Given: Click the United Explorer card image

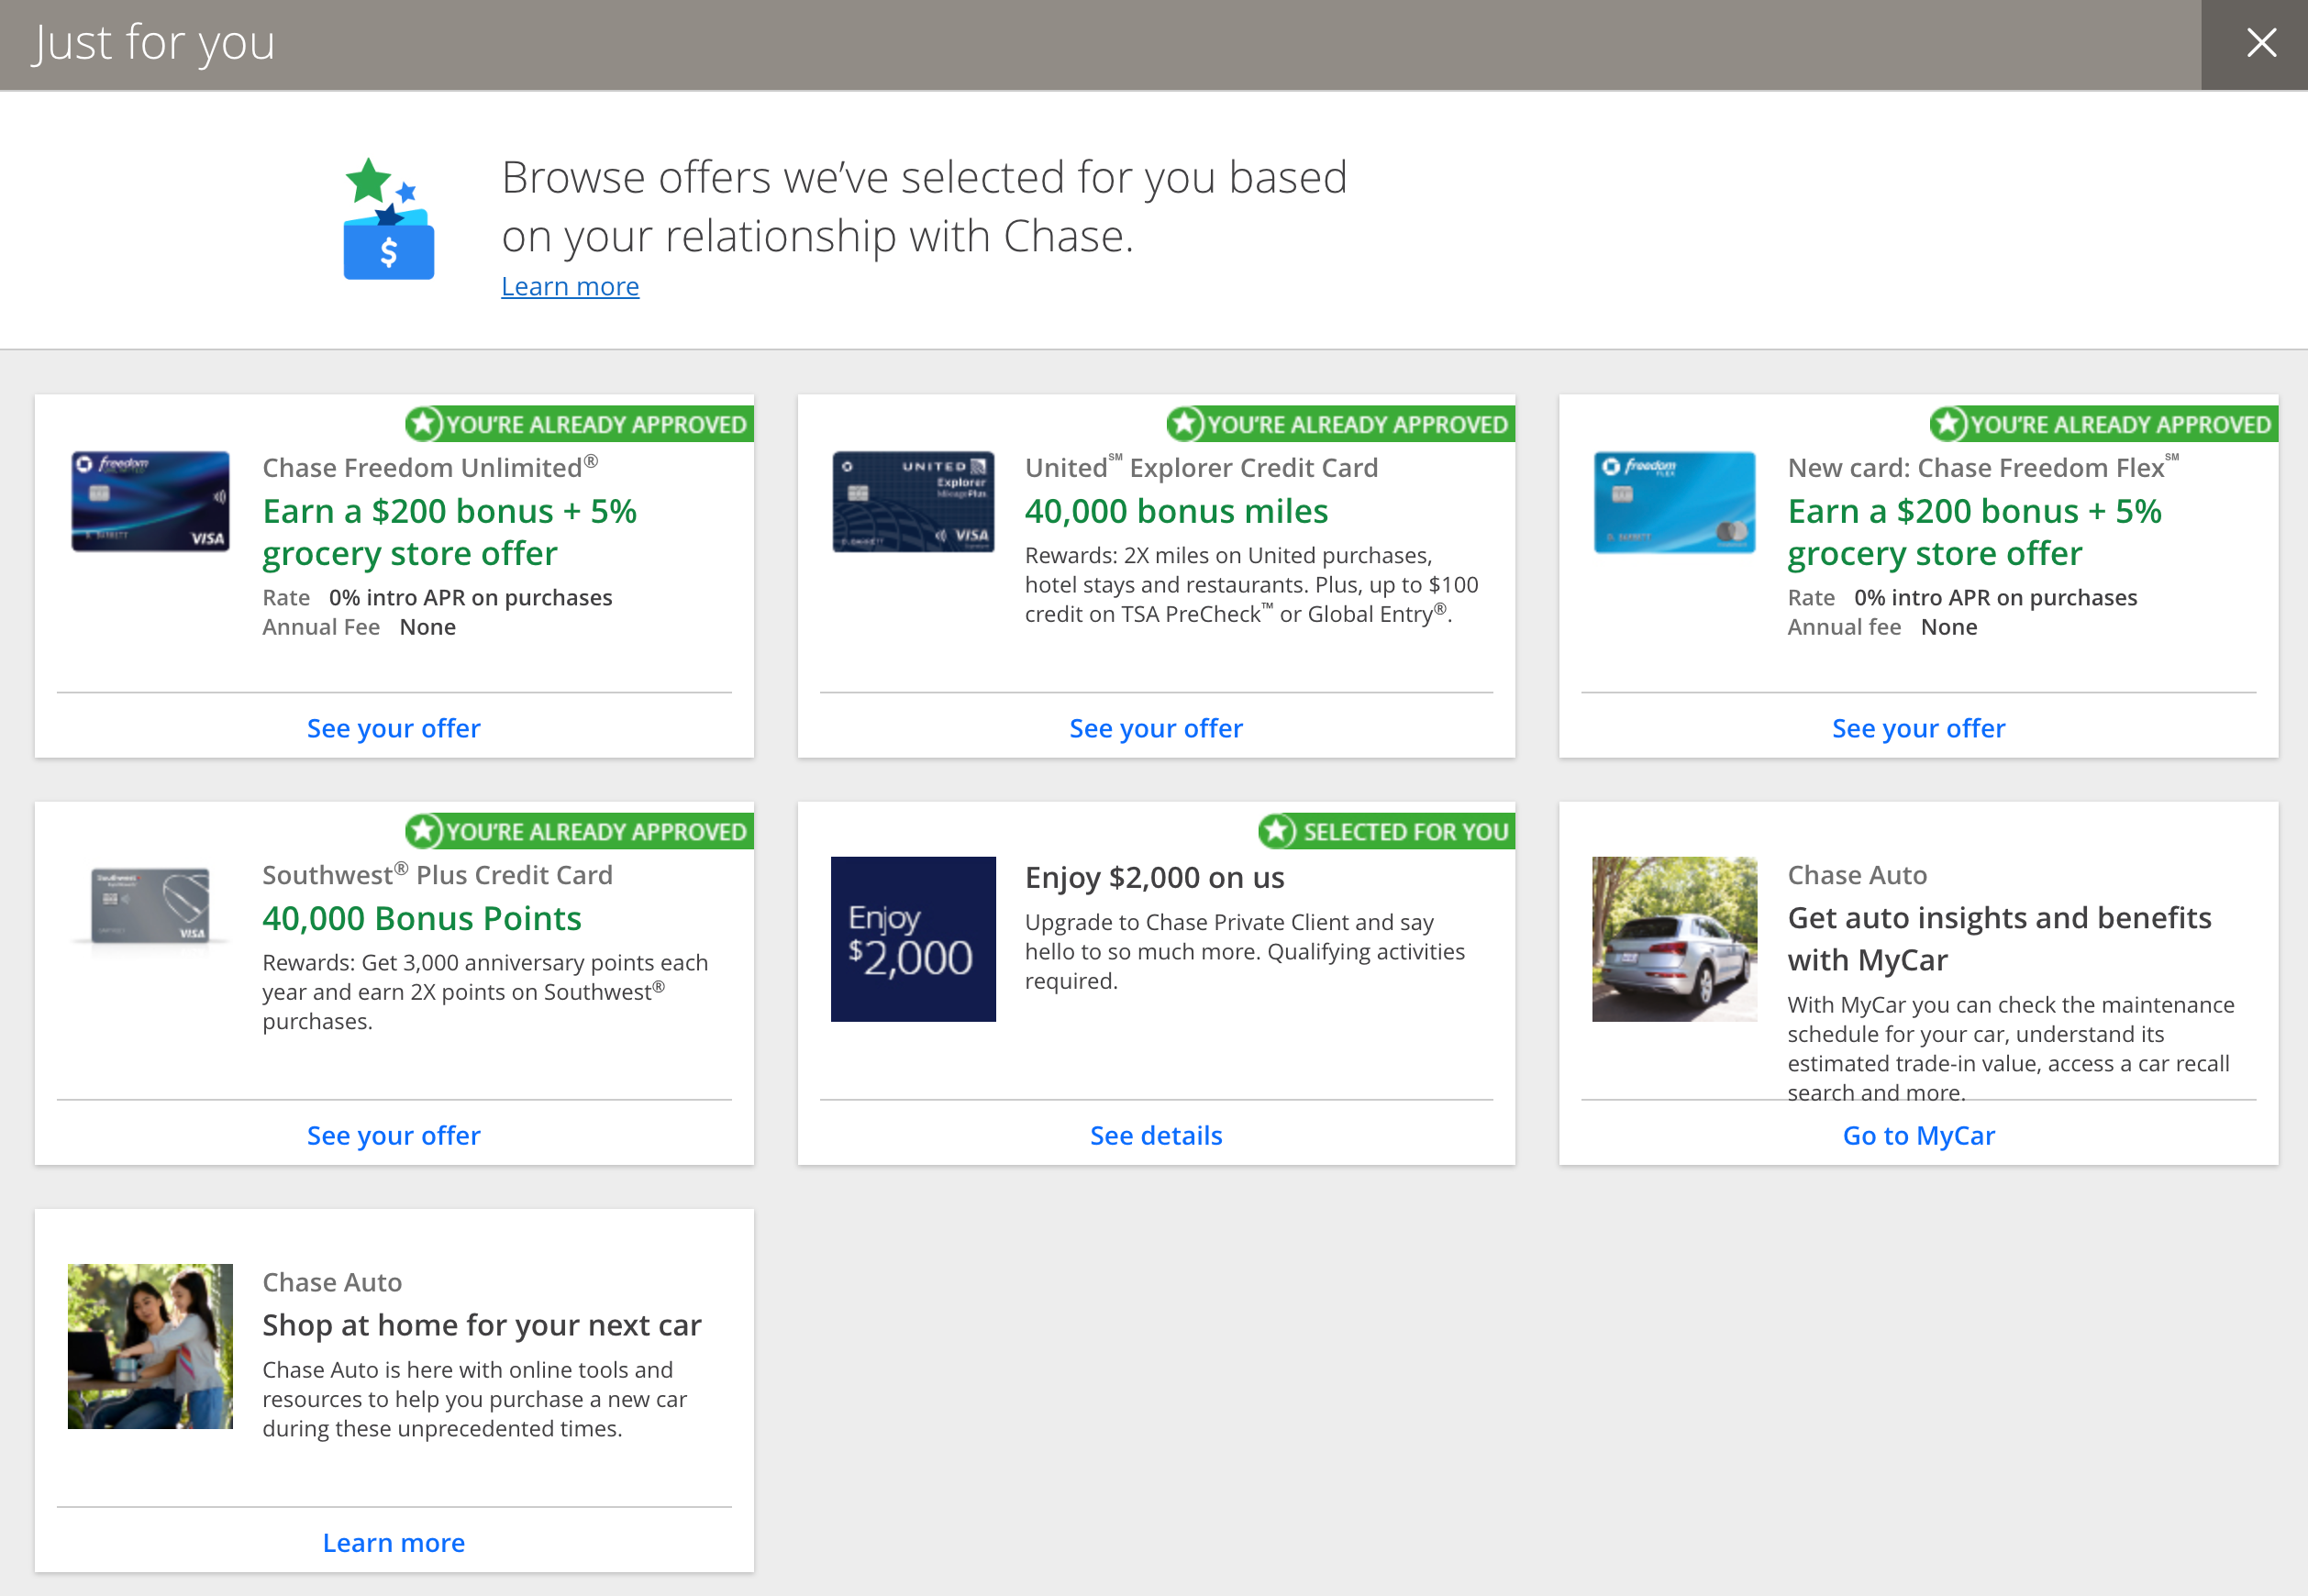Looking at the screenshot, I should pyautogui.click(x=913, y=501).
